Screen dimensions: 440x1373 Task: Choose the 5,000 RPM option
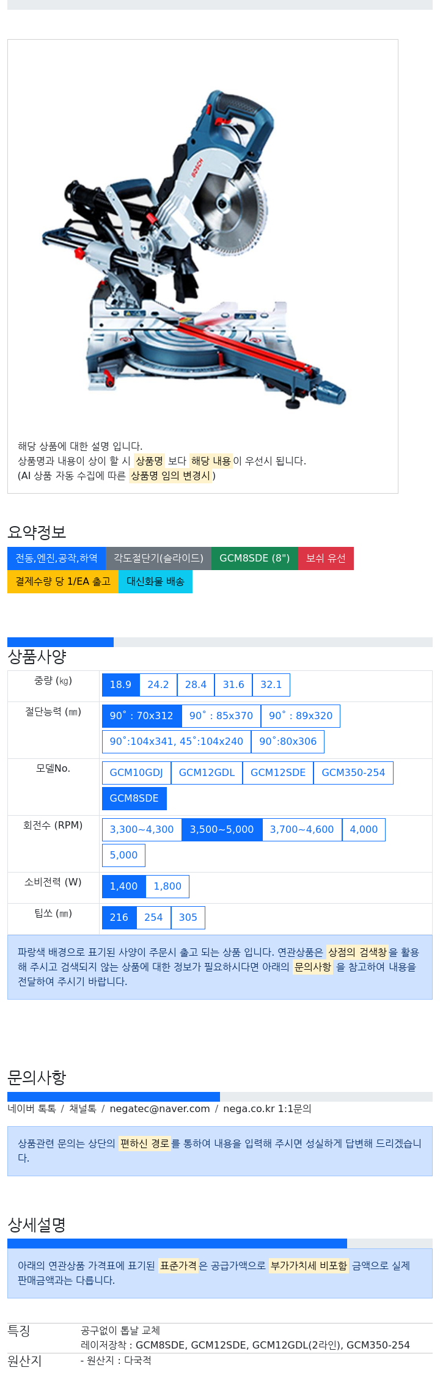tap(123, 855)
